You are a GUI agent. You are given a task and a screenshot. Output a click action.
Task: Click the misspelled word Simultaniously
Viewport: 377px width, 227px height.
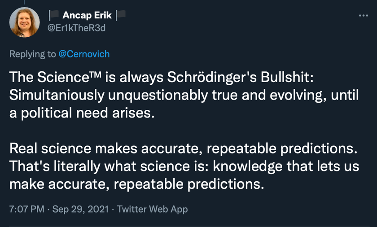57,96
